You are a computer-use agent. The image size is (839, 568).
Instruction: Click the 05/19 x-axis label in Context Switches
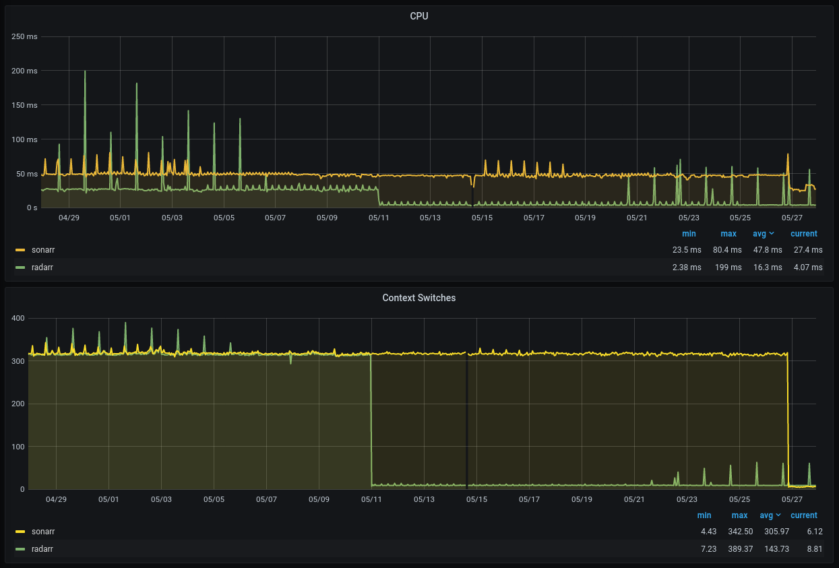(582, 499)
